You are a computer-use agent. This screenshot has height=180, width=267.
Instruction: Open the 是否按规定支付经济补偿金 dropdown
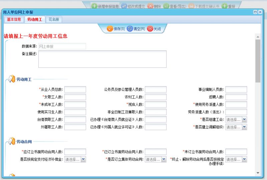pos(83,159)
